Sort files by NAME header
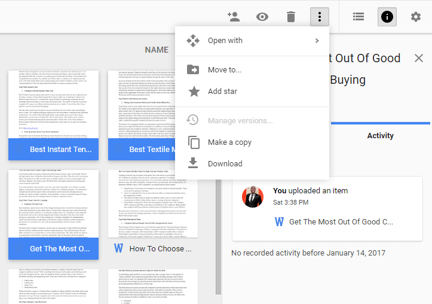This screenshot has height=304, width=432. [157, 50]
